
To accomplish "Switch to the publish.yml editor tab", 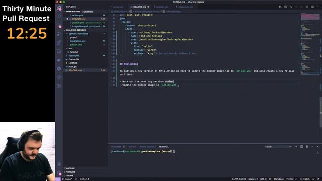I will (162, 7).
